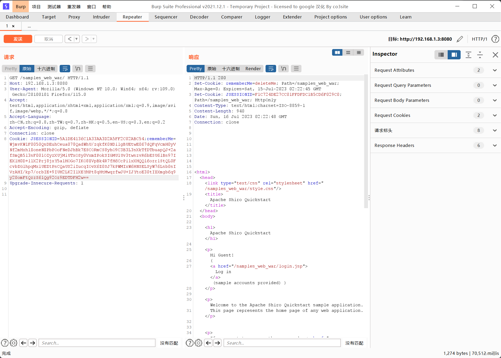501x358 pixels.
Task: Switch to the Proxy tab
Action: coord(74,17)
